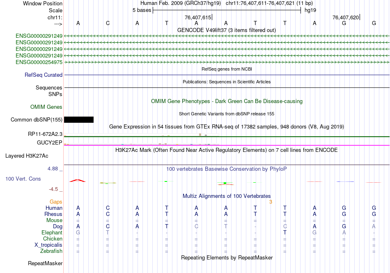Image resolution: width=390 pixels, height=273 pixels.
Task: Open the OMIM Gene Phenotypes track title
Action: pyautogui.click(x=227, y=101)
